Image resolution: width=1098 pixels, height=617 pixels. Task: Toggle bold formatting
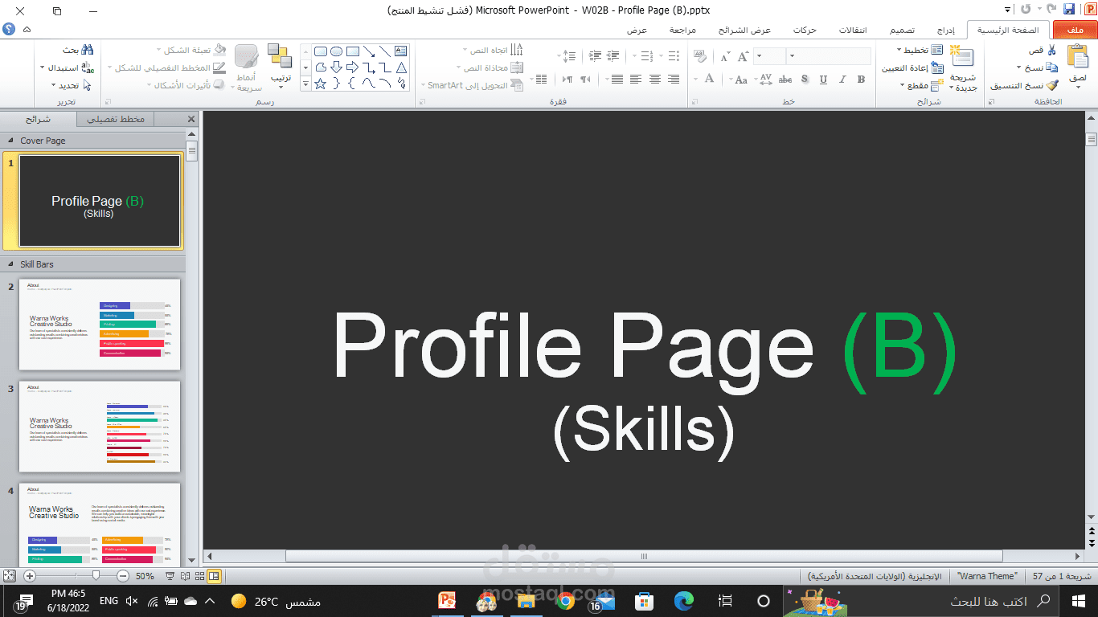tap(859, 80)
